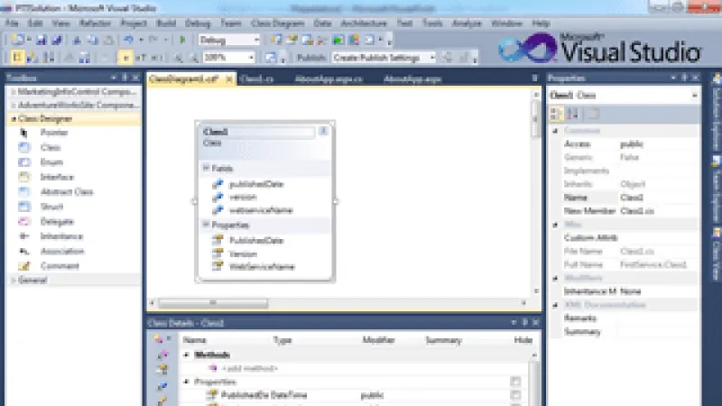Collapse the Methods group in Class Details
This screenshot has width=722, height=406.
point(187,355)
